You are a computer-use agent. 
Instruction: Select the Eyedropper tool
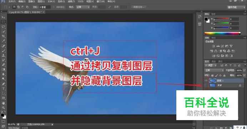point(3,41)
